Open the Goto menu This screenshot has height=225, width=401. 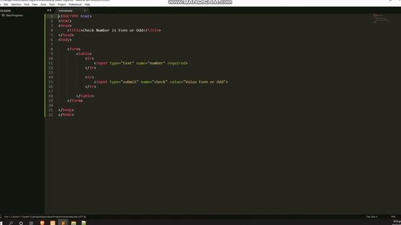coord(43,4)
